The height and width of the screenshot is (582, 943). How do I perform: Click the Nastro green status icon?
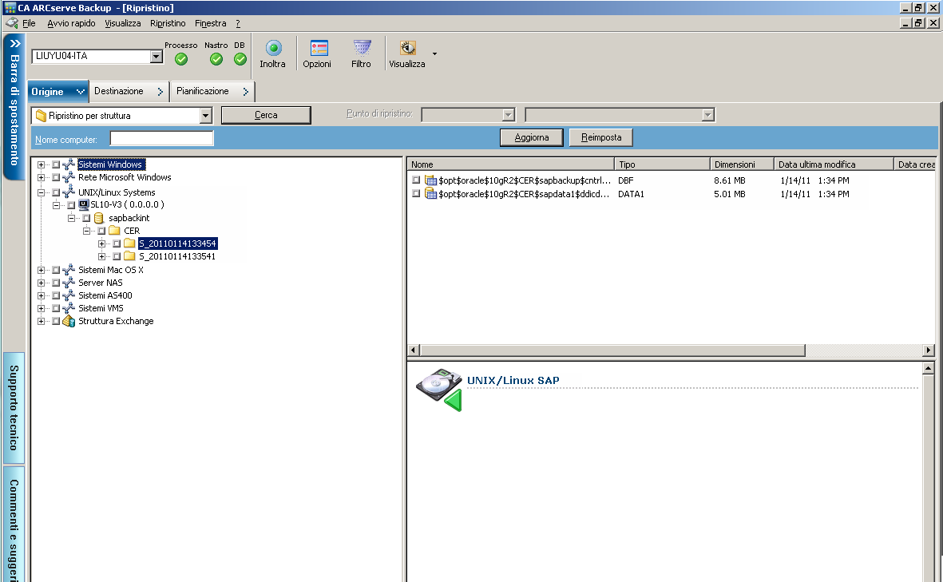(x=216, y=59)
